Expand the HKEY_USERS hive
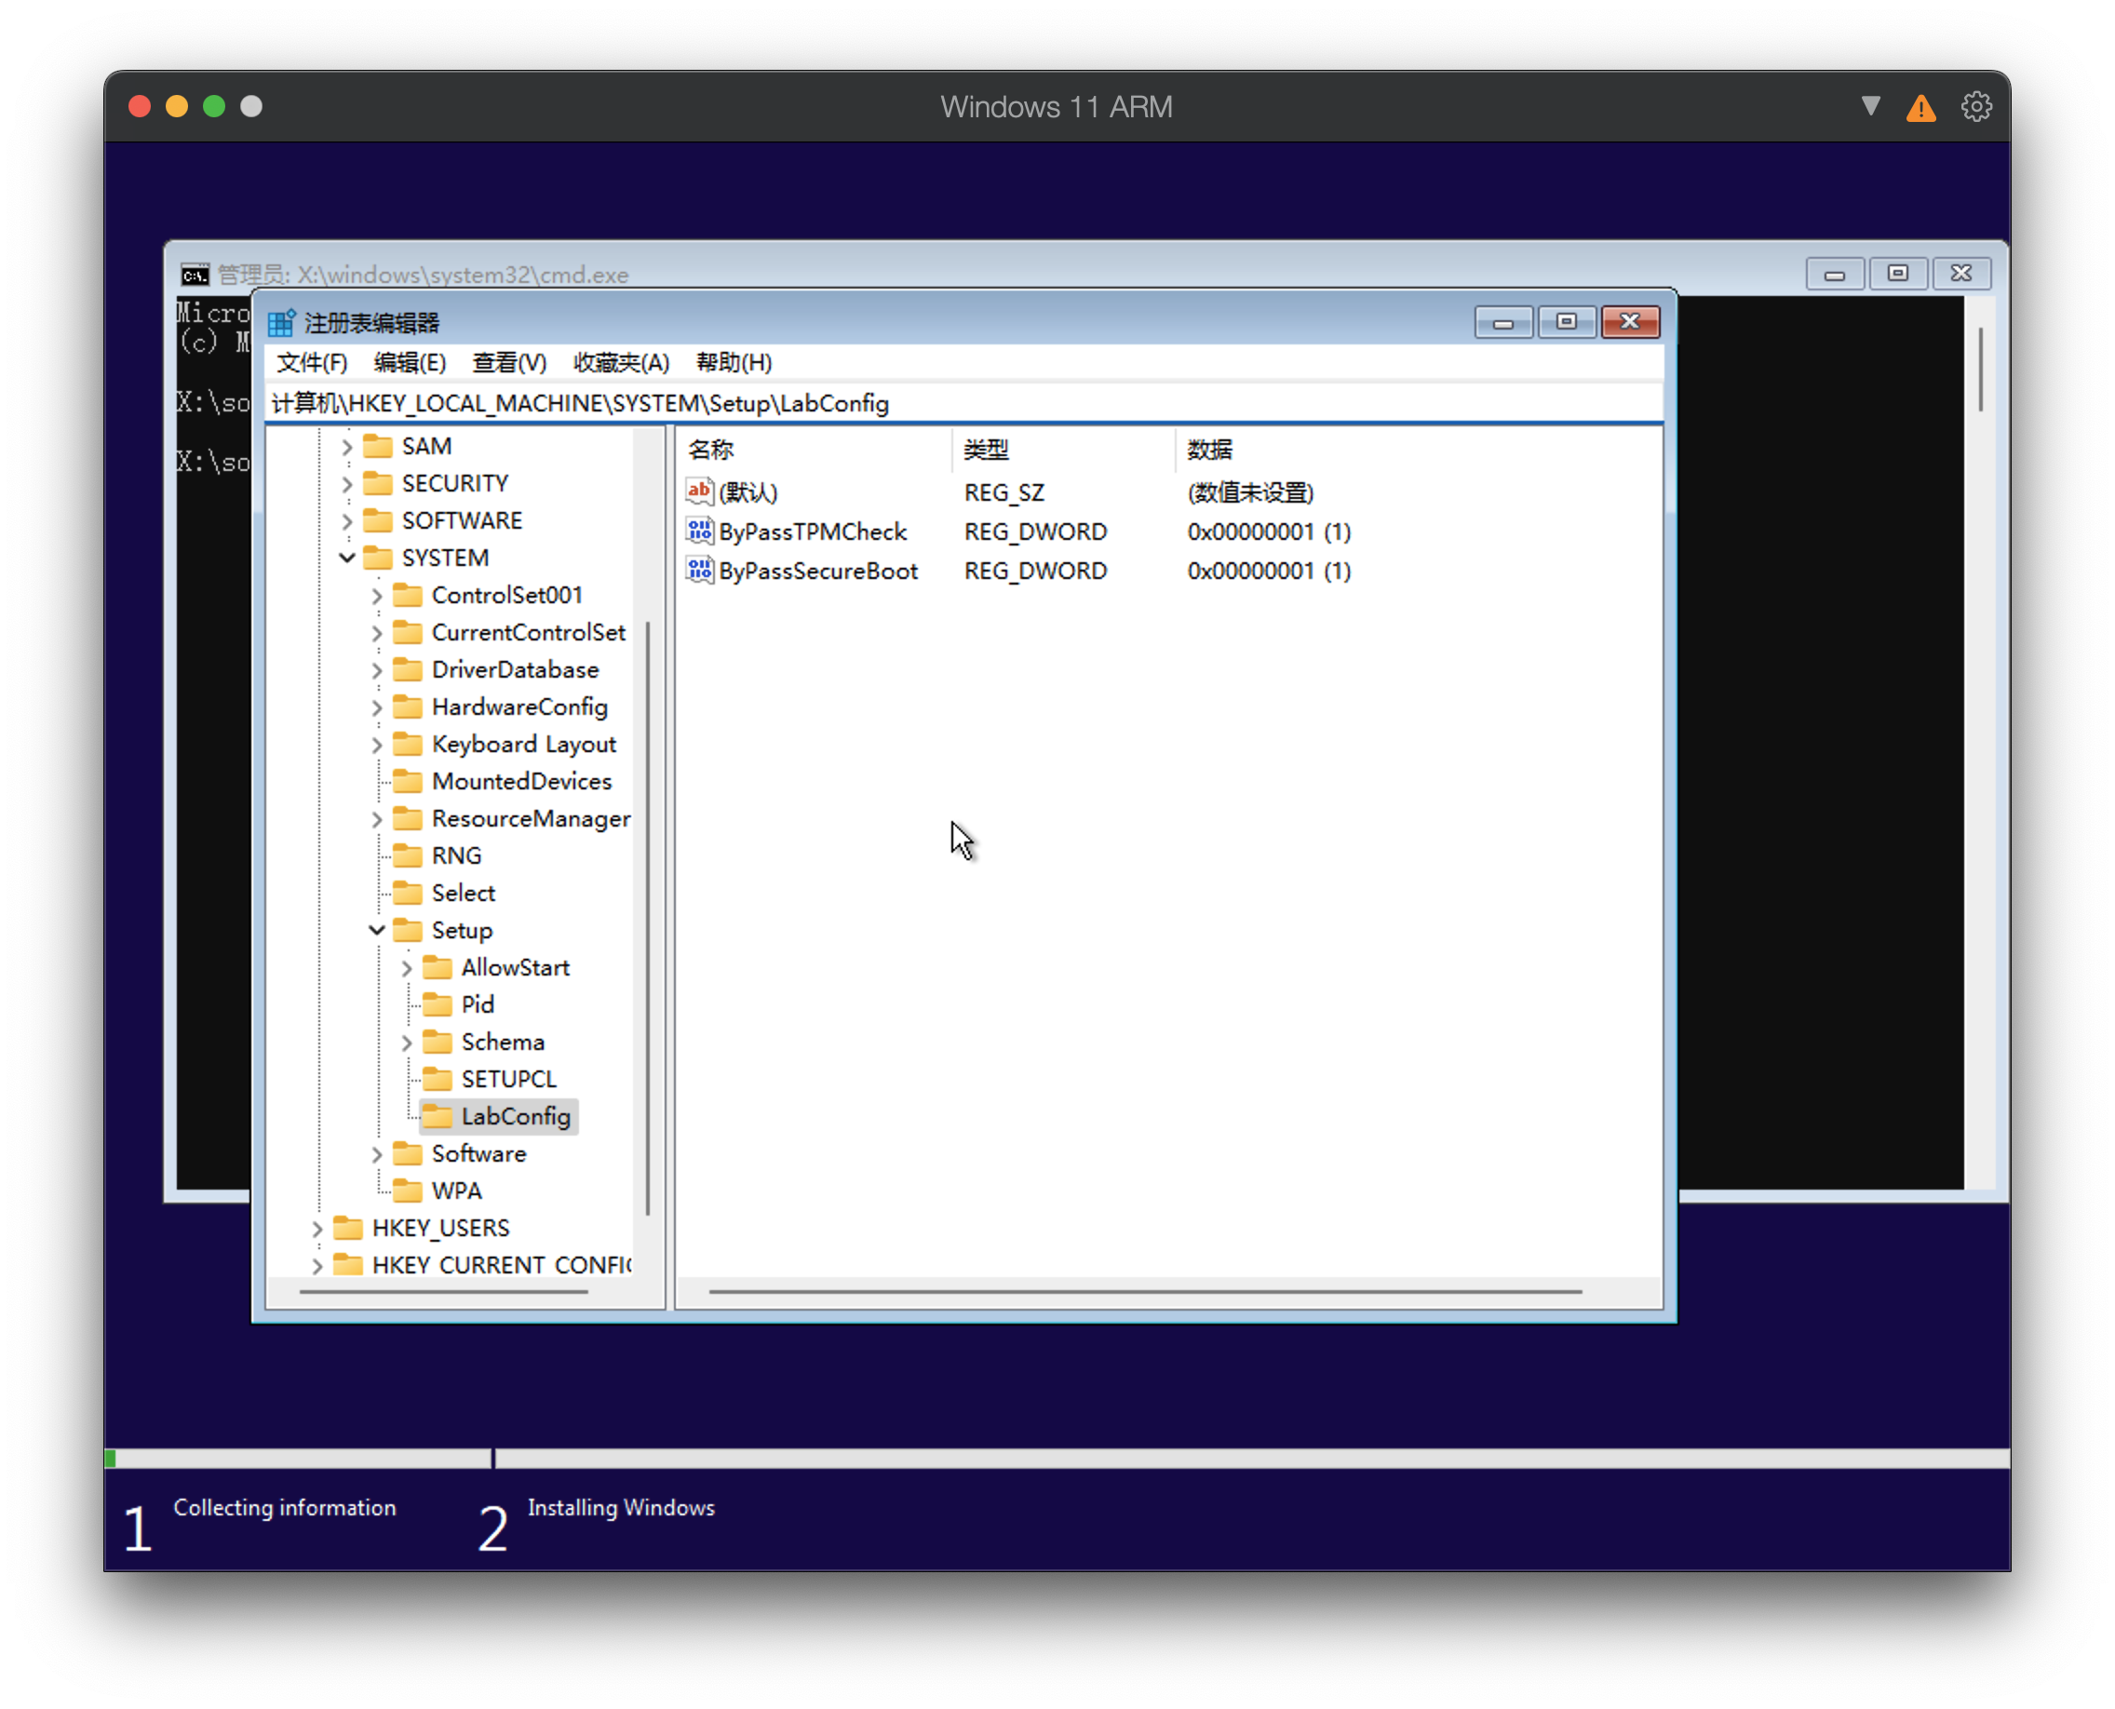The image size is (2115, 1709). point(317,1229)
